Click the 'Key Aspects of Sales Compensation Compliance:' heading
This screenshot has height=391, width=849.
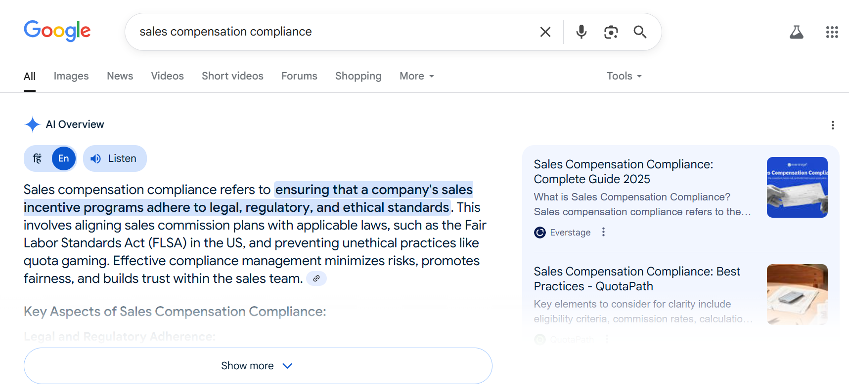coord(175,312)
